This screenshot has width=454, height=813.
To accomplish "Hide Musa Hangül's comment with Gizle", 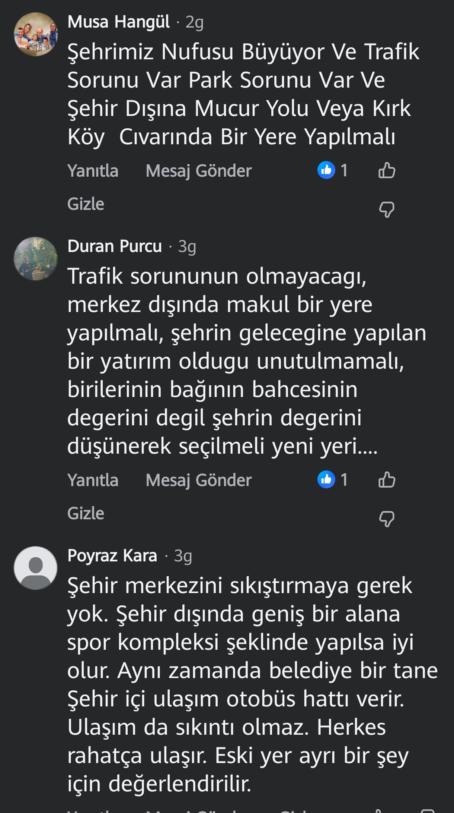I will [x=86, y=204].
